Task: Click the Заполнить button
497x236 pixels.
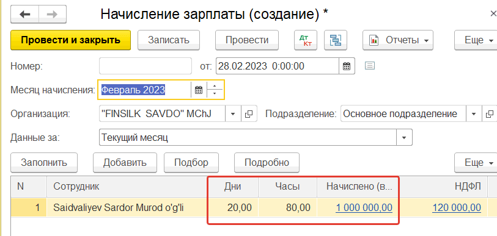Action: pyautogui.click(x=44, y=163)
